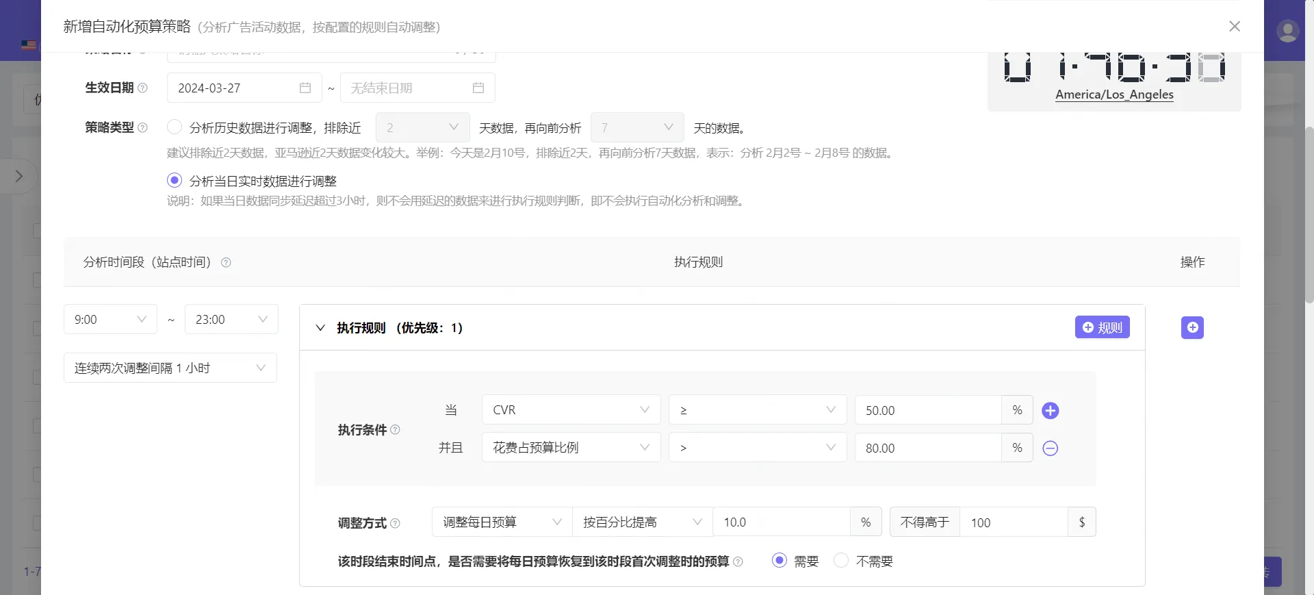Choose 不需要 for budget restore

click(x=841, y=560)
